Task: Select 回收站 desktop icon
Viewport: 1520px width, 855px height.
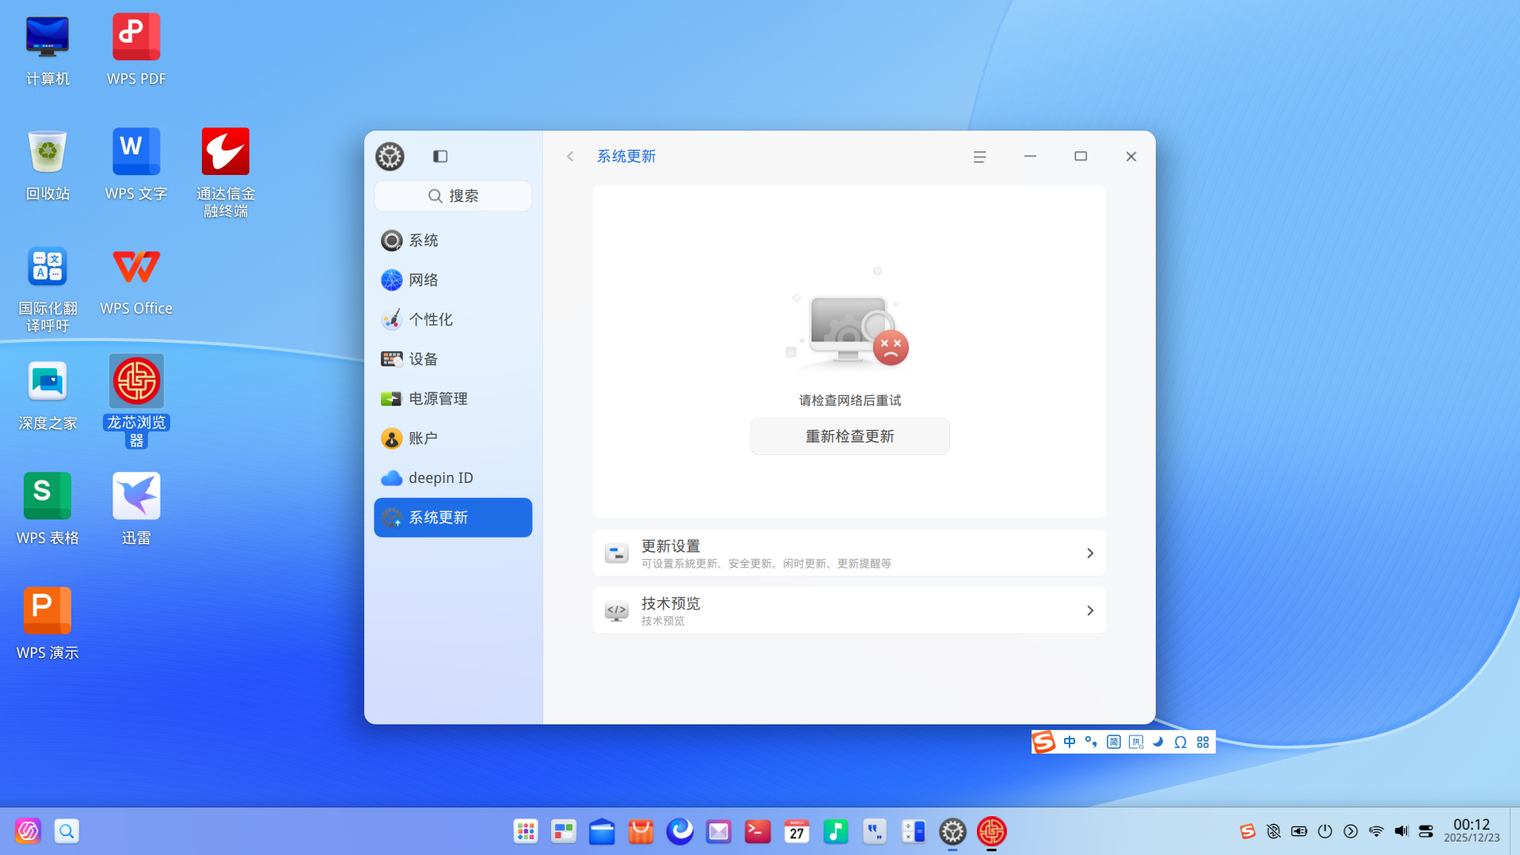Action: tap(47, 165)
